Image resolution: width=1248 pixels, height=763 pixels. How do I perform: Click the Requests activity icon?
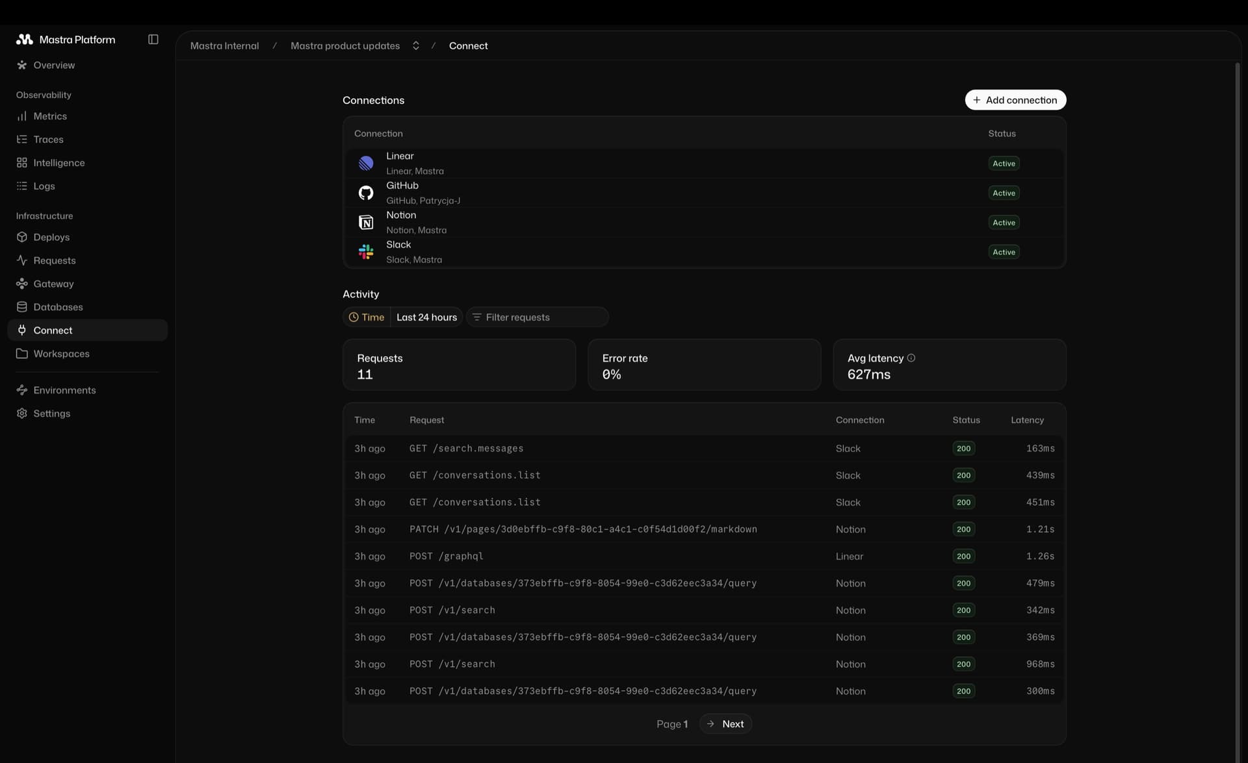tap(22, 260)
